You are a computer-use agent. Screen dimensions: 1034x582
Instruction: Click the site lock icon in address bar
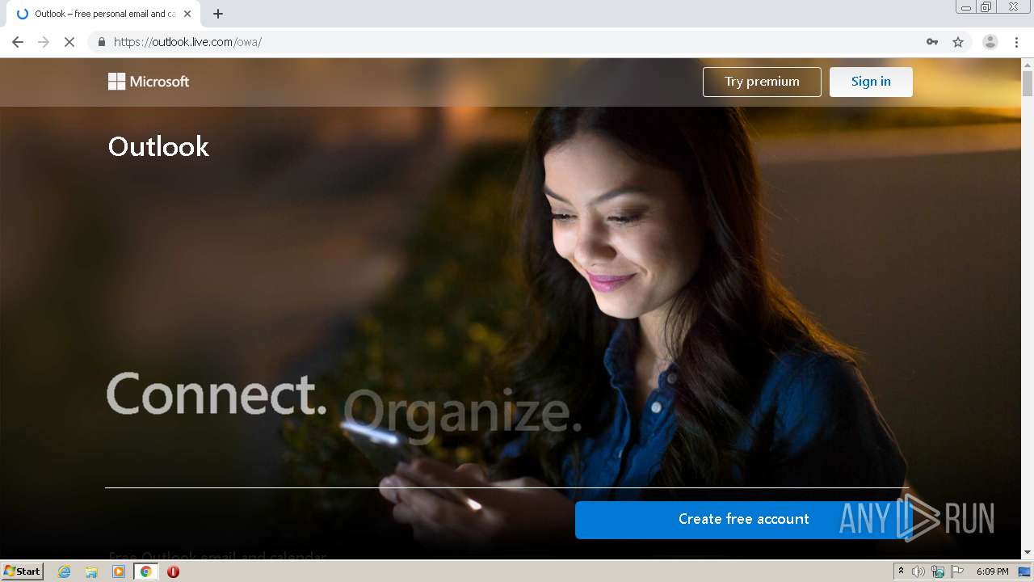(101, 42)
